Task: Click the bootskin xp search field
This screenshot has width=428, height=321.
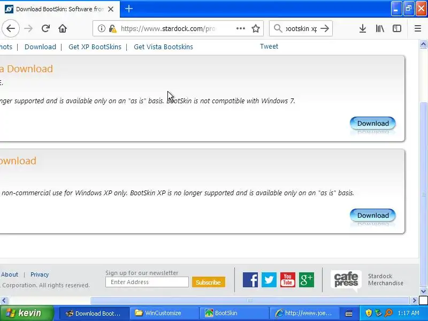Action: point(301,28)
